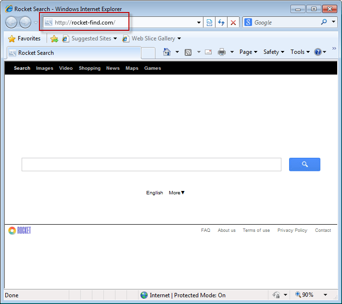Open the Tools menu
Viewport: 342px width, 304px height.
[x=300, y=52]
